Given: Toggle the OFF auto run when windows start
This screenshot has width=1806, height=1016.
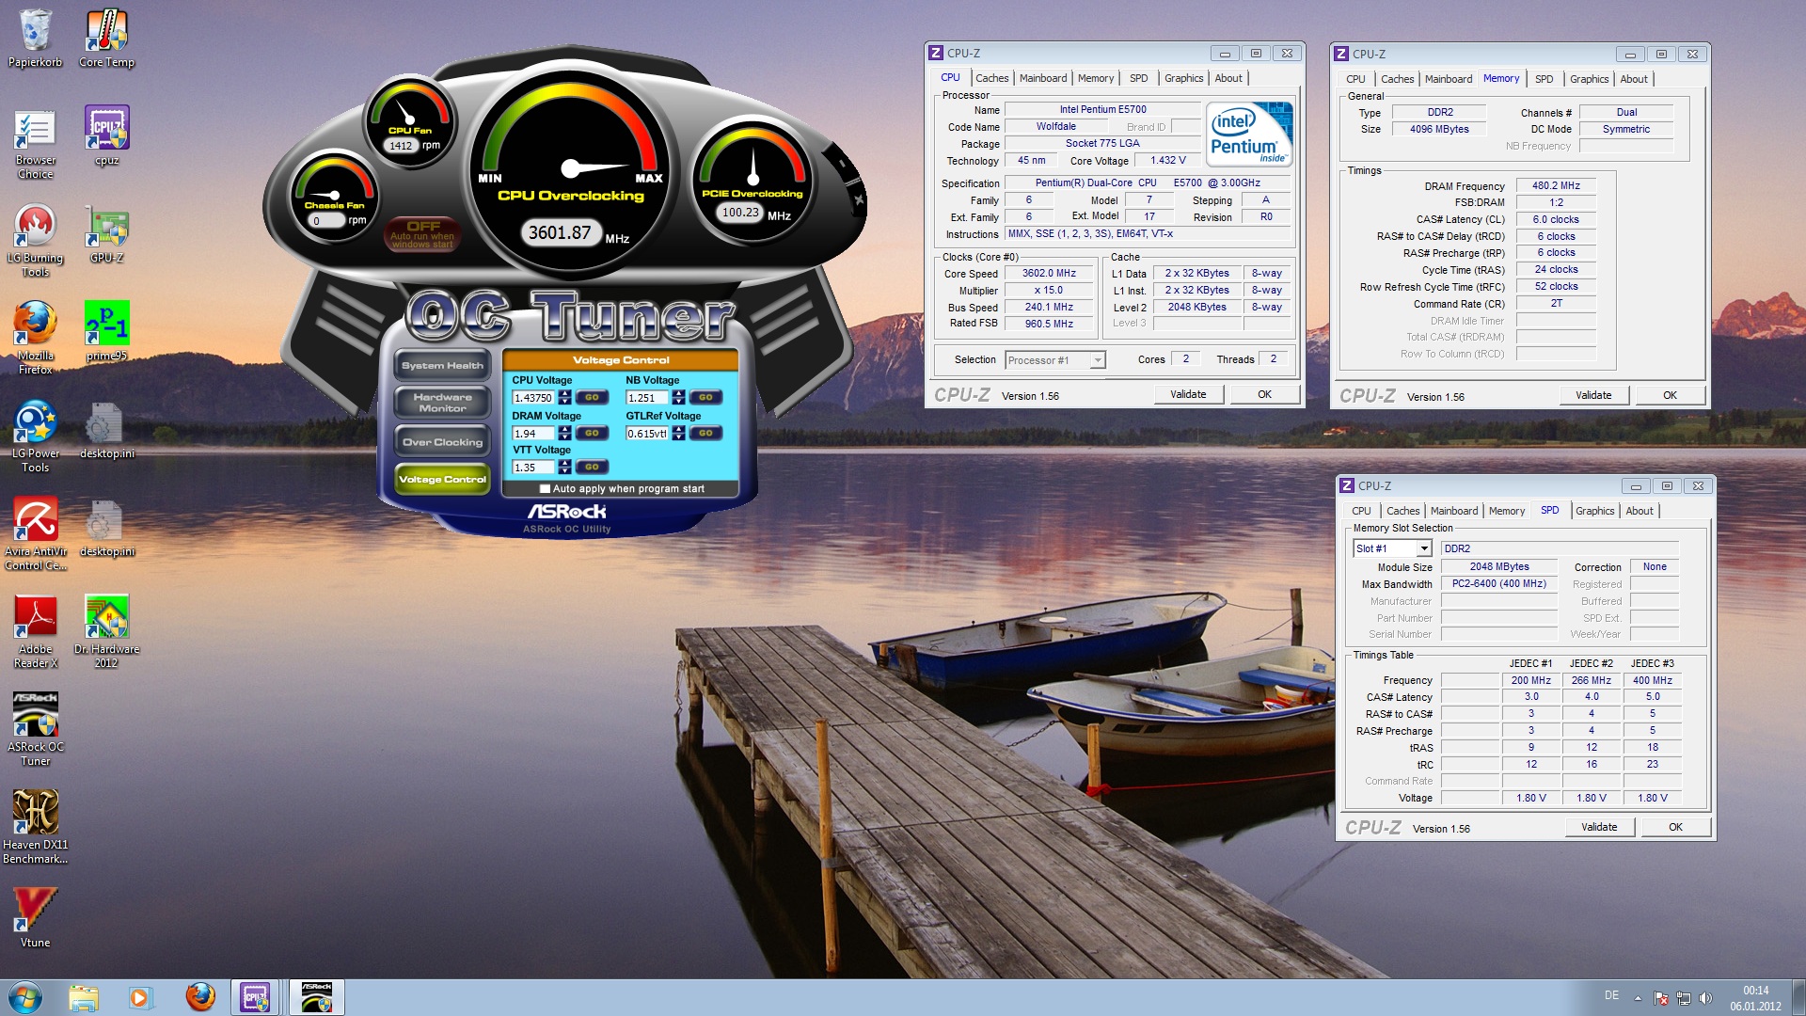Looking at the screenshot, I should point(422,234).
